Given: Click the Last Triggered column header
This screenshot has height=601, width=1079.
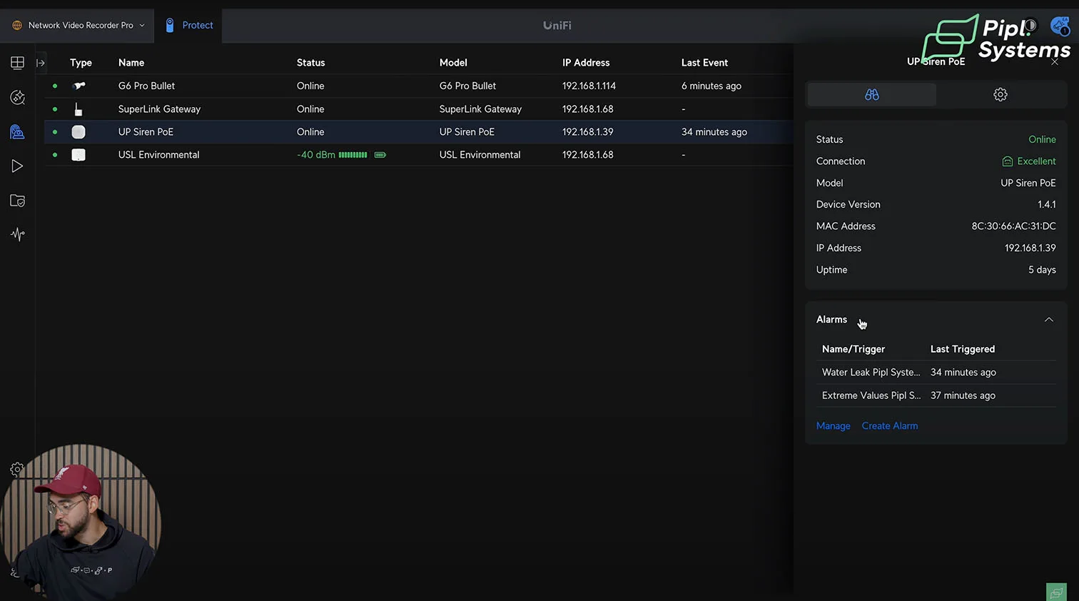Looking at the screenshot, I should pyautogui.click(x=962, y=349).
